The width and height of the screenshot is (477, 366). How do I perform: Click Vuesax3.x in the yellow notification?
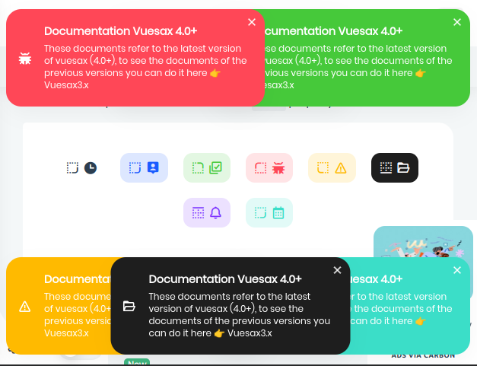(66, 333)
